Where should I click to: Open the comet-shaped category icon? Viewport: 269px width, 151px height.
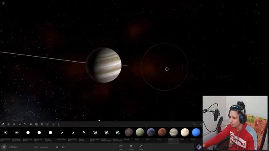point(25,124)
